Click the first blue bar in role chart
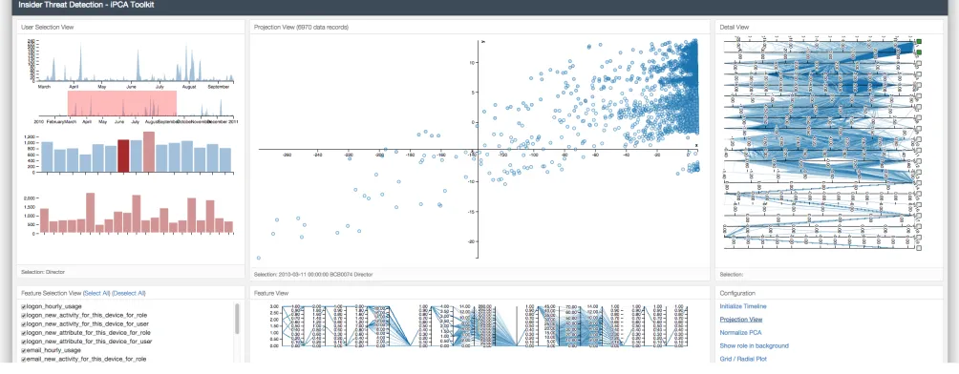 tap(47, 156)
